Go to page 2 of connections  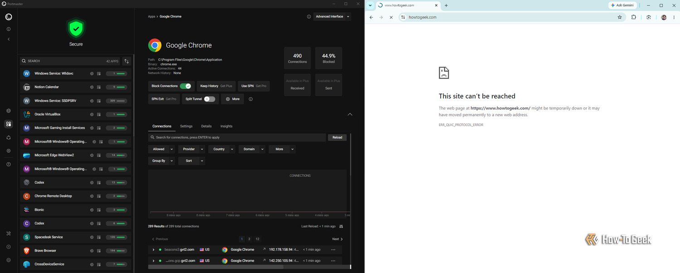click(x=249, y=239)
